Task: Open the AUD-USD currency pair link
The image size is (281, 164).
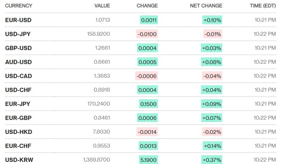Action: [x=18, y=62]
